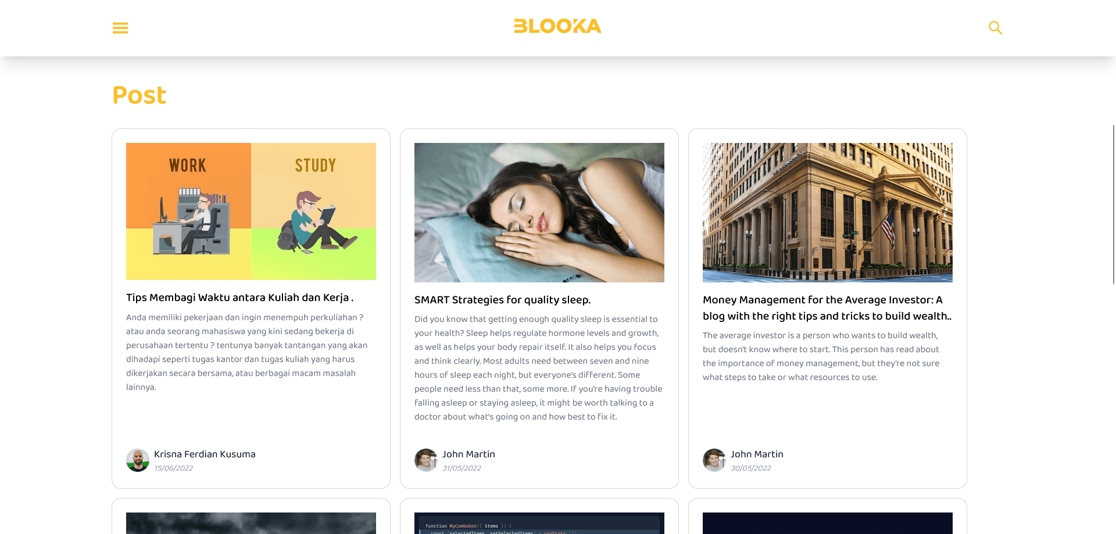Open the hamburger menu icon
This screenshot has width=1116, height=534.
120,28
